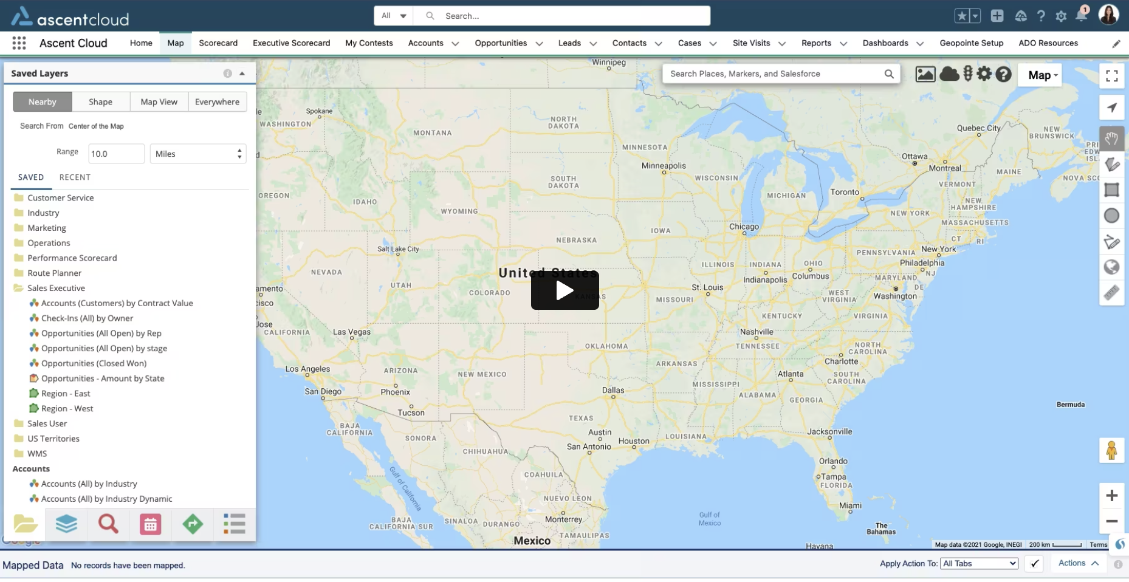
Task: Play the video overlay
Action: pos(565,290)
